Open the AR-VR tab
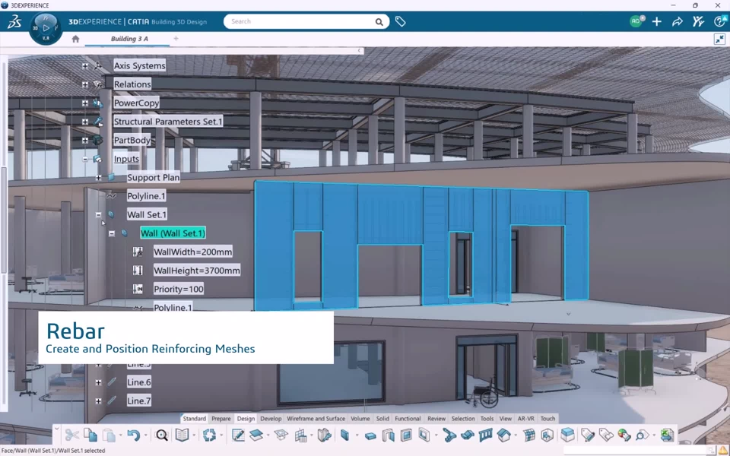 pyautogui.click(x=526, y=418)
